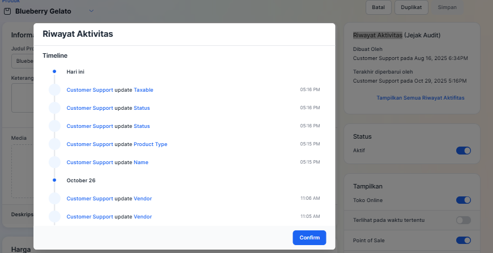Viewport: 493px width, 253px height.
Task: Open Tampilkan Semua Riwayat Aktifitas link
Action: 420,98
